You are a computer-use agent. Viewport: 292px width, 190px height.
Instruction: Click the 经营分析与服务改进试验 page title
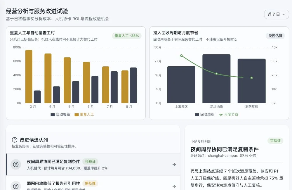click(37, 11)
